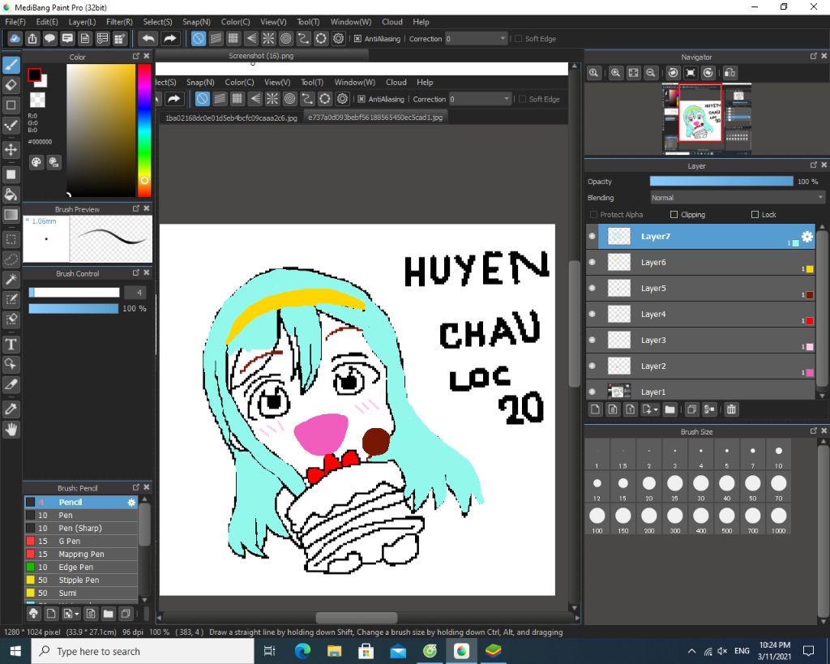This screenshot has width=830, height=664.
Task: Hide Layer5 using its visibility dot
Action: click(592, 288)
